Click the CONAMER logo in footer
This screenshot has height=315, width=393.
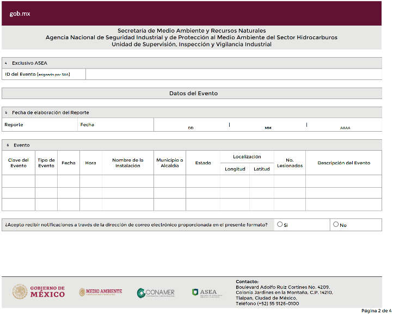pyautogui.click(x=156, y=293)
